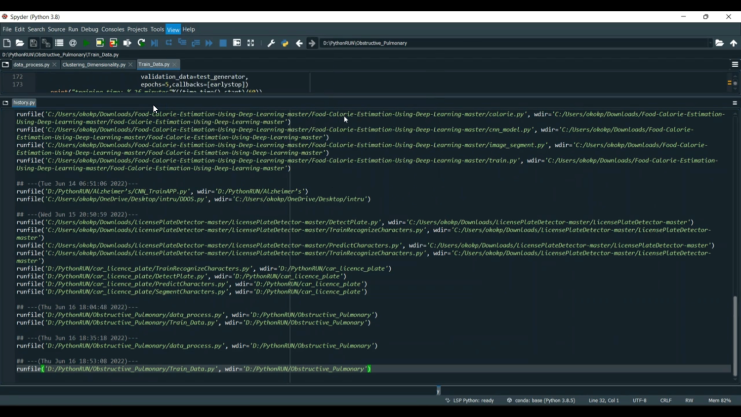Viewport: 741px width, 417px height.
Task: Click the history pane vertical scrollbar
Action: (735, 336)
